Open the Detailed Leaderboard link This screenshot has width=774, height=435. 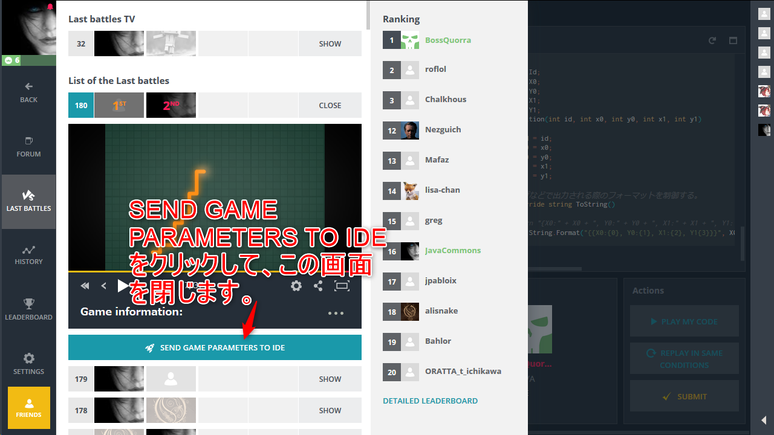(430, 401)
